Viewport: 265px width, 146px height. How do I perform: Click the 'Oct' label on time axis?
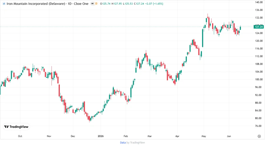click(x=20, y=136)
